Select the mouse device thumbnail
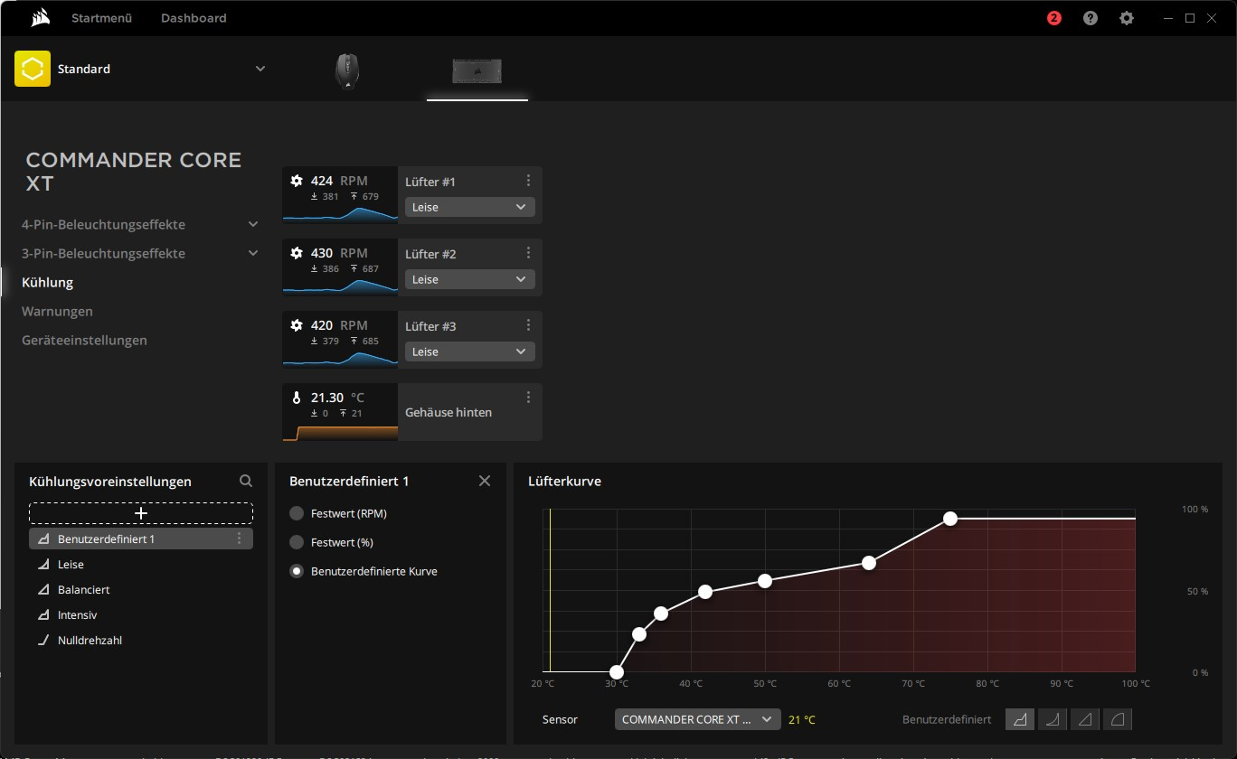This screenshot has height=759, width=1237. point(347,70)
